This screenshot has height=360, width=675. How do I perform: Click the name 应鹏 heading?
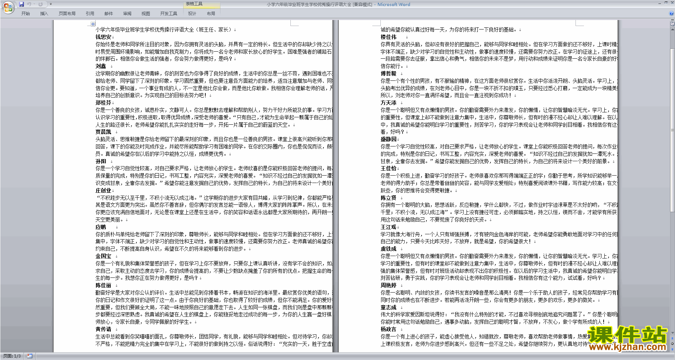coord(101,227)
